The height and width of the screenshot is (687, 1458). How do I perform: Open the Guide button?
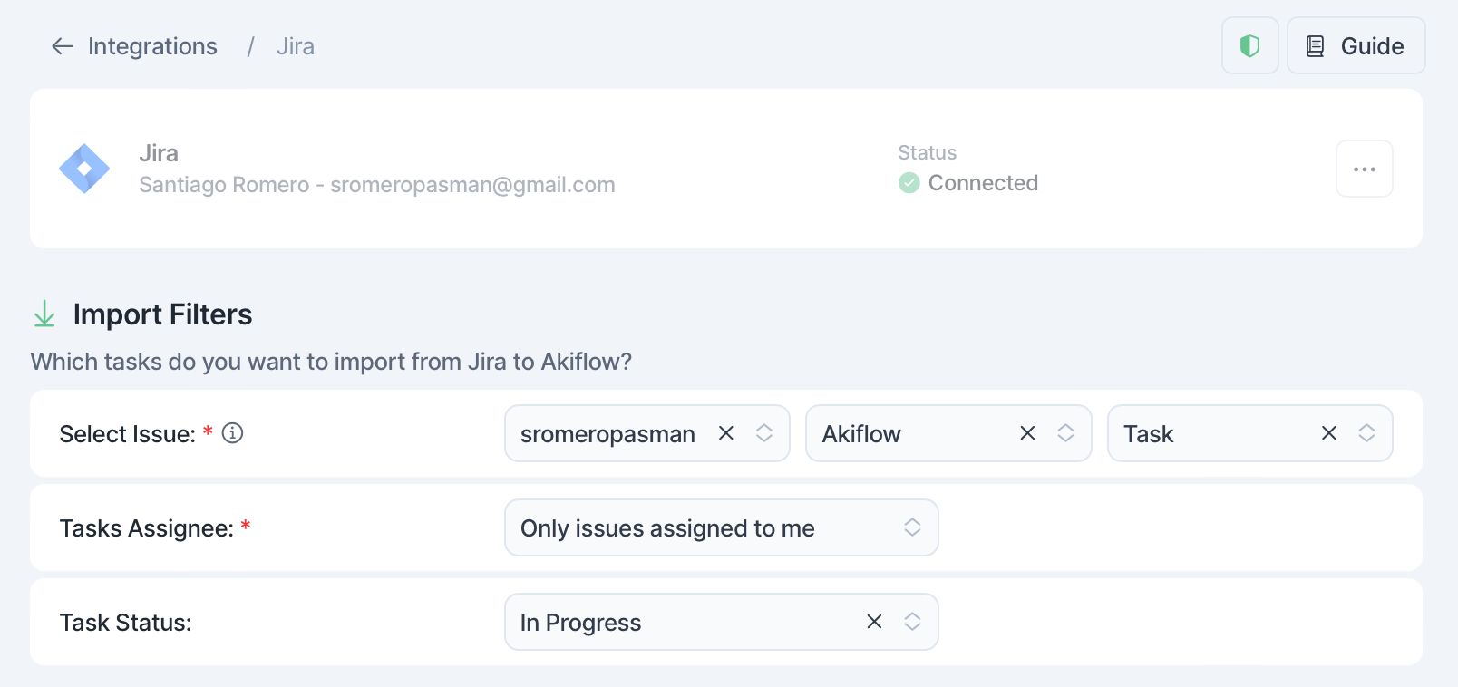point(1356,45)
